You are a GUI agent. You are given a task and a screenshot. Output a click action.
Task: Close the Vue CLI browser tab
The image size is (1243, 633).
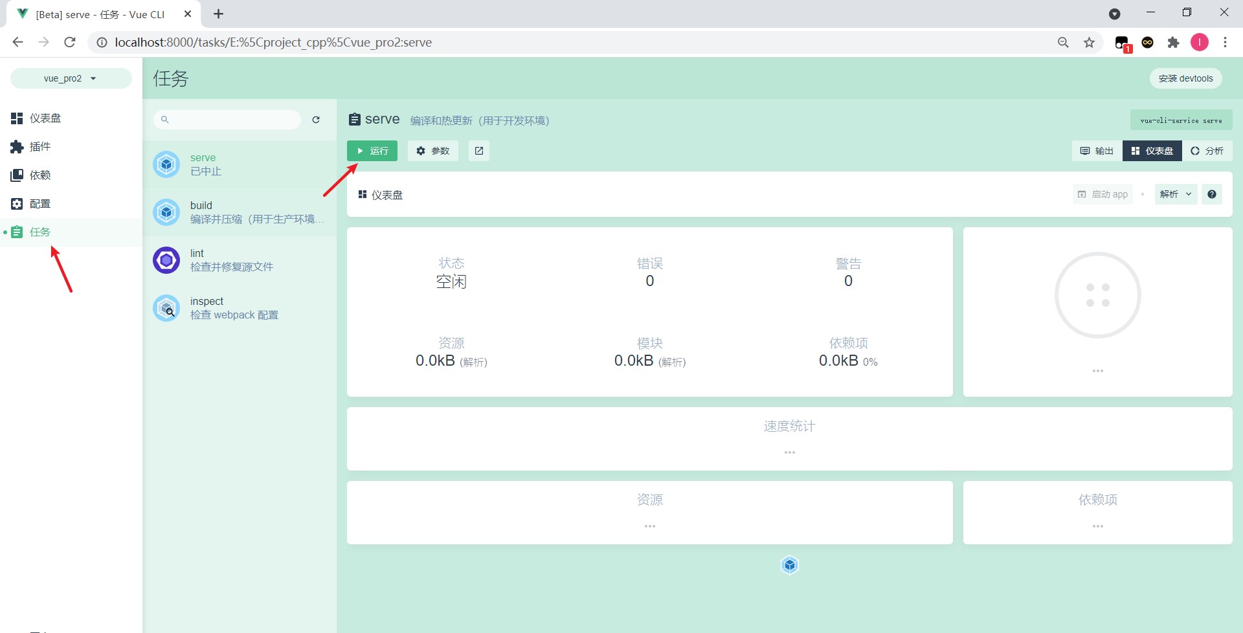tap(188, 14)
